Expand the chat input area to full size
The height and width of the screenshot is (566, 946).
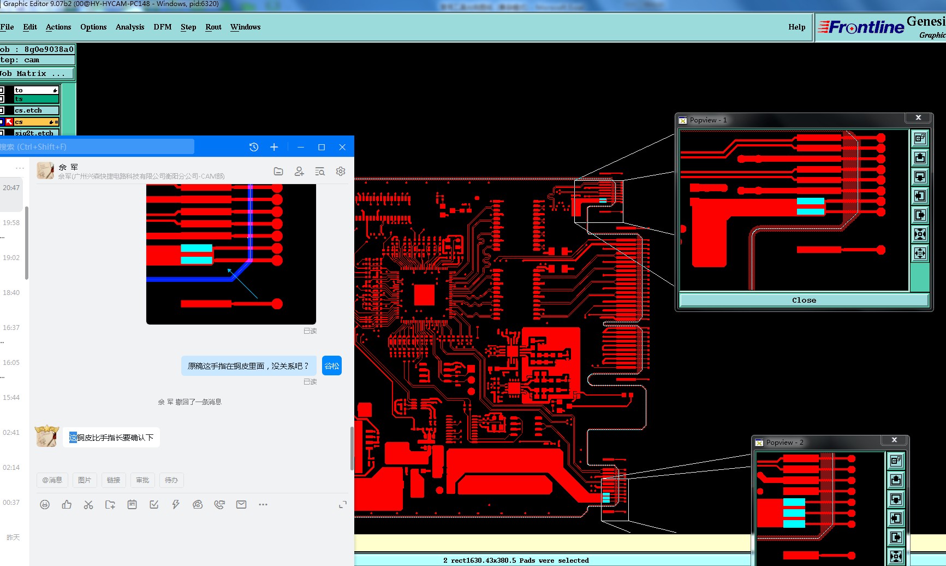pos(342,505)
